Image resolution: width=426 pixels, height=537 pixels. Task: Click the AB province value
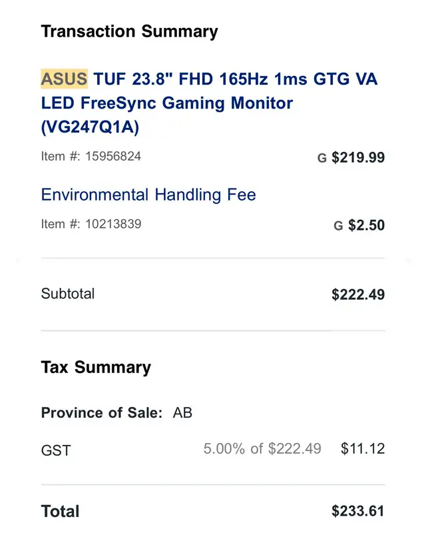(182, 412)
